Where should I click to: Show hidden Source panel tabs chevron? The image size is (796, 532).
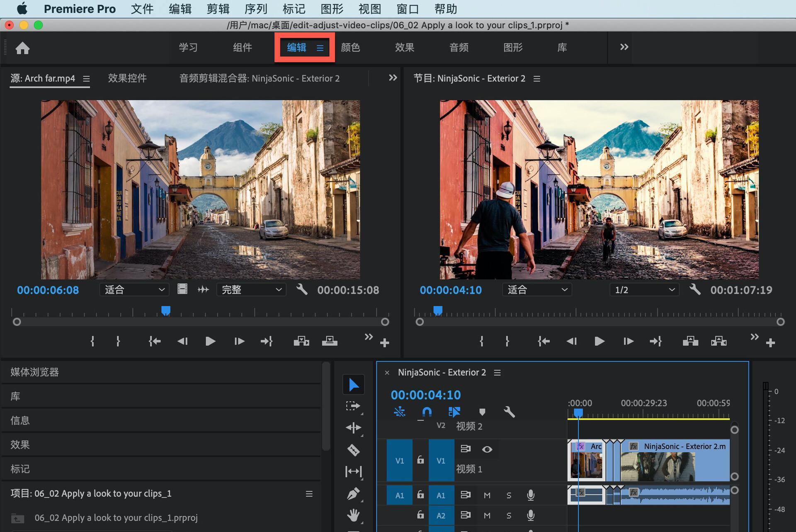pos(393,78)
